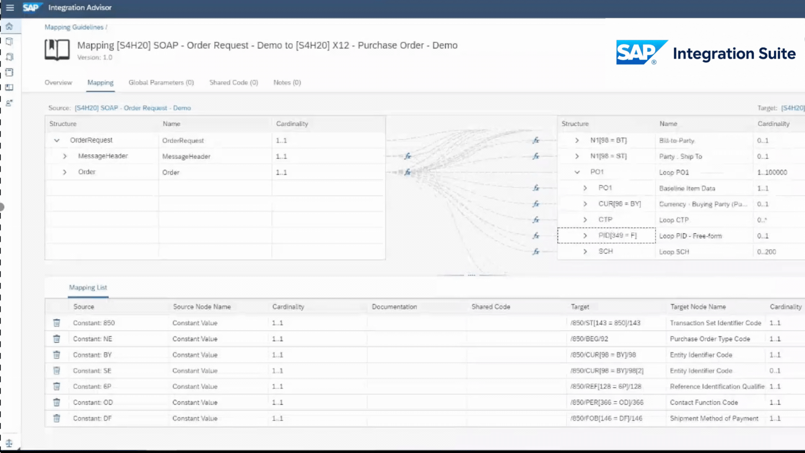This screenshot has width=805, height=453.
Task: Open function icon beside PID[349 = F] row
Action: [536, 236]
